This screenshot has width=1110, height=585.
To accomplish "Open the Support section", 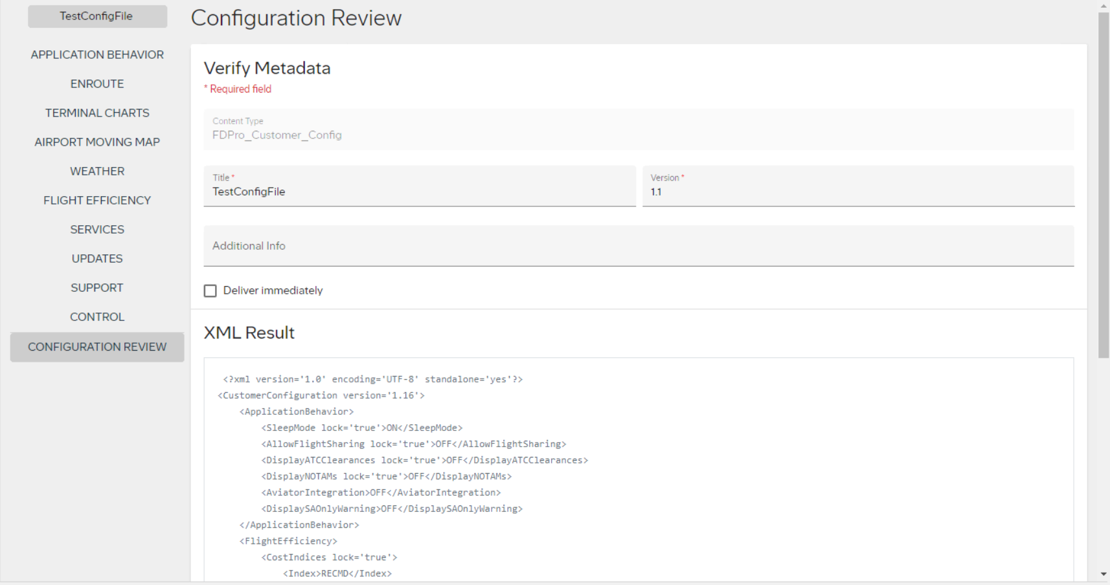I will coord(97,288).
